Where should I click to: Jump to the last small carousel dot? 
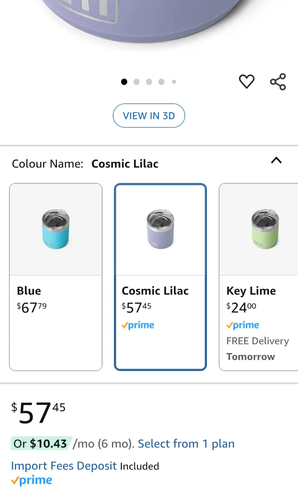click(x=174, y=82)
